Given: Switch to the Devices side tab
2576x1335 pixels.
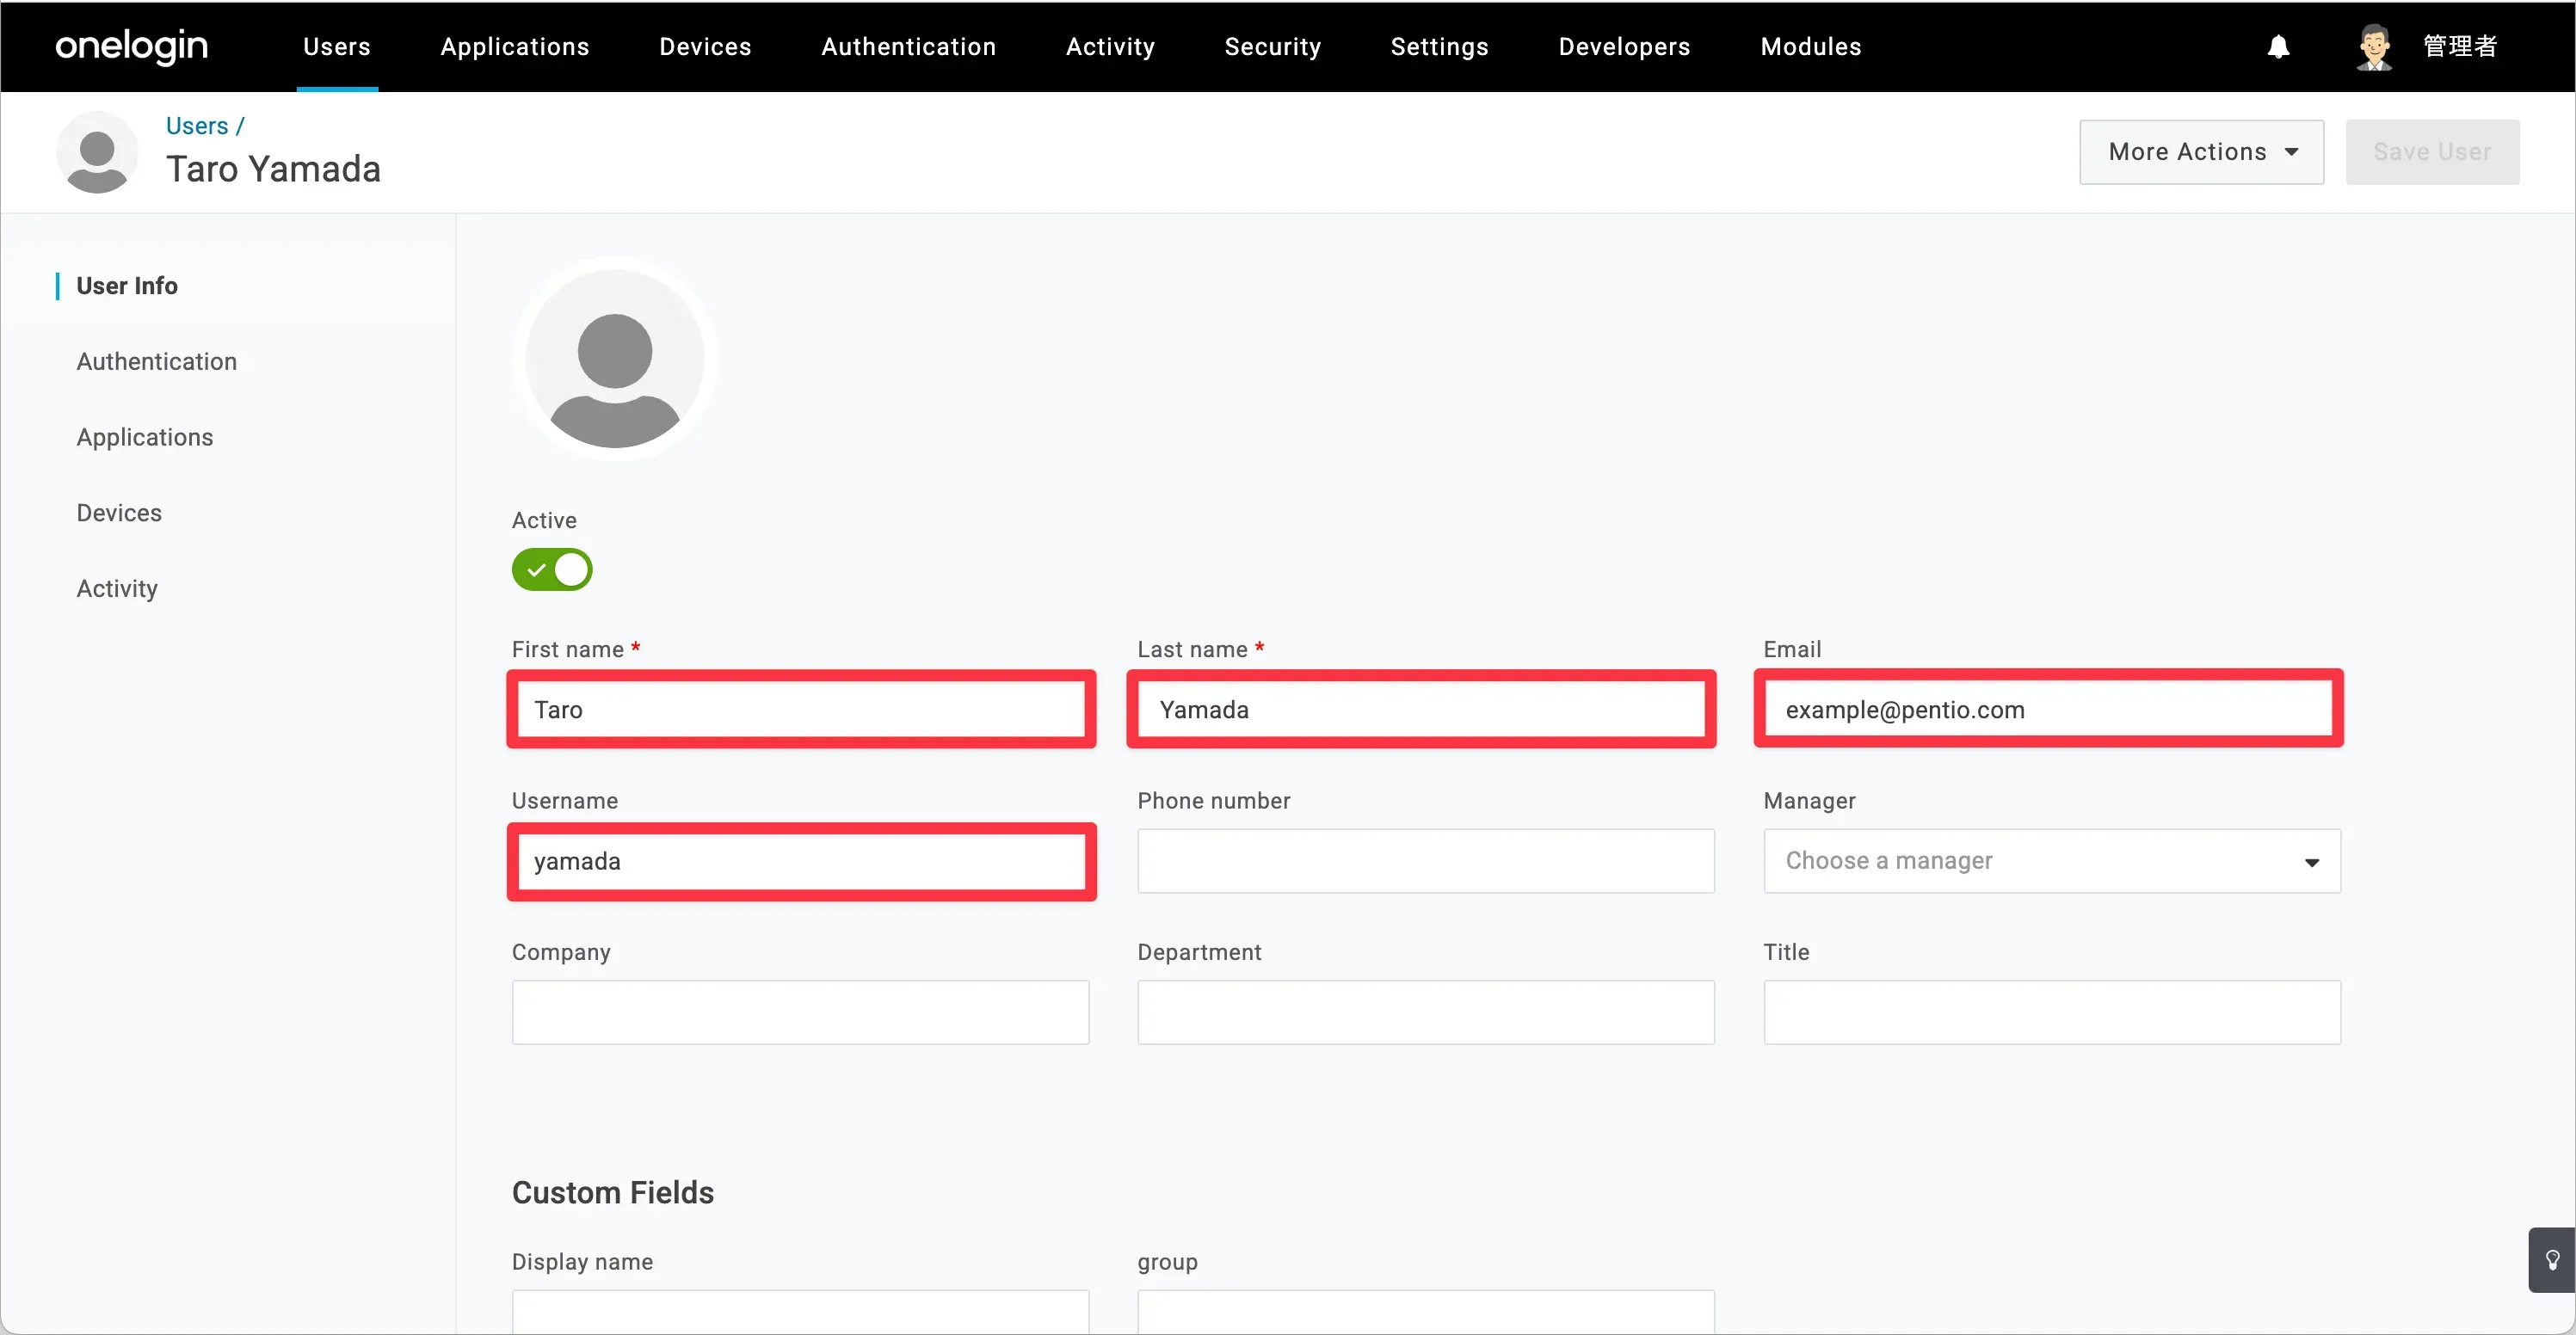Looking at the screenshot, I should click(119, 513).
